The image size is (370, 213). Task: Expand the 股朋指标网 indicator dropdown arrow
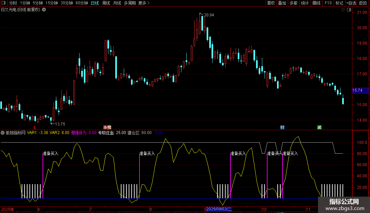[x=3, y=133]
